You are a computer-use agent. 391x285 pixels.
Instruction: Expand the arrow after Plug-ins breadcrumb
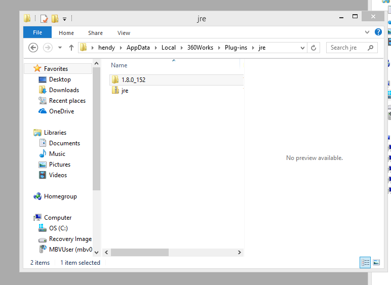pos(253,48)
